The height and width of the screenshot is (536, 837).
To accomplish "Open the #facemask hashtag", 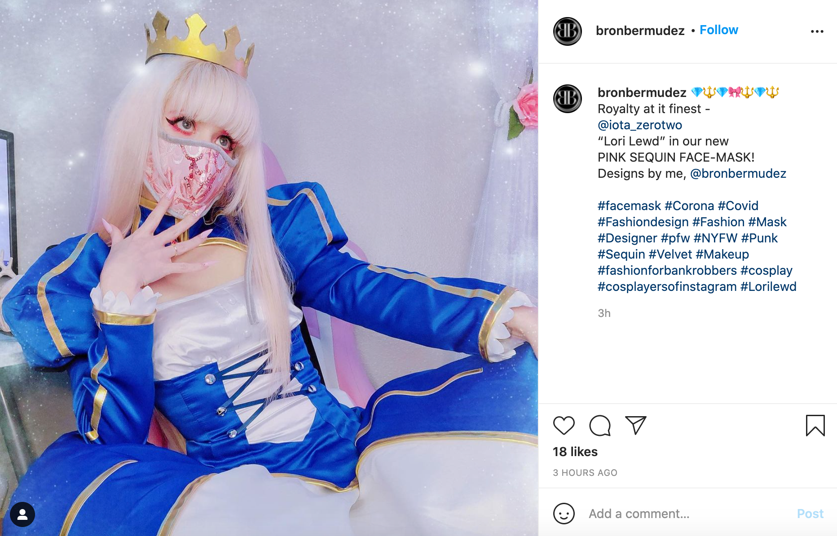I will point(629,206).
